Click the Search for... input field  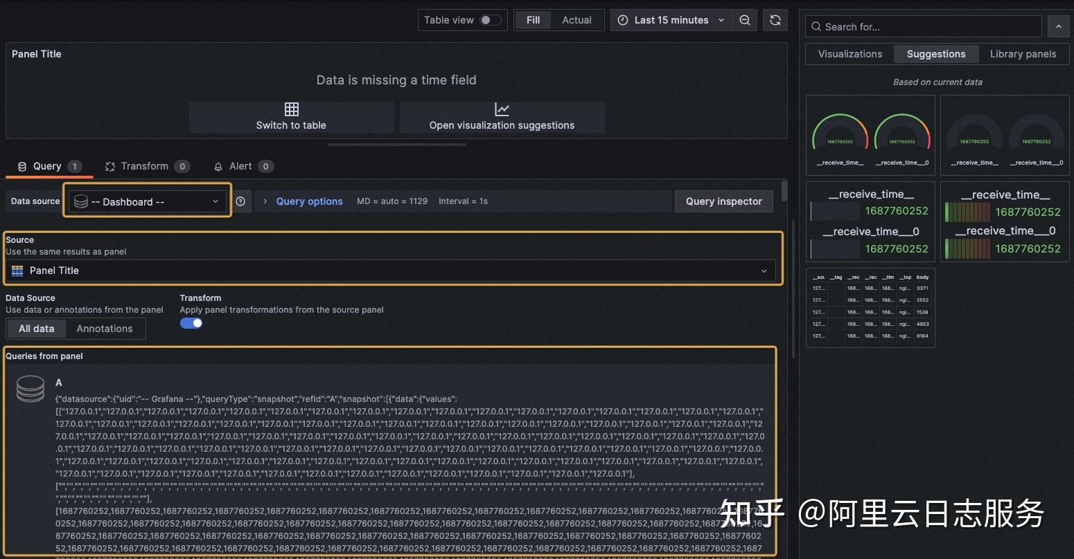pyautogui.click(x=923, y=26)
